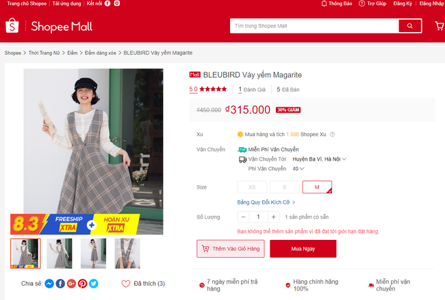Image resolution: width=445 pixels, height=300 pixels.
Task: Click the red Mall badge
Action: click(x=195, y=74)
